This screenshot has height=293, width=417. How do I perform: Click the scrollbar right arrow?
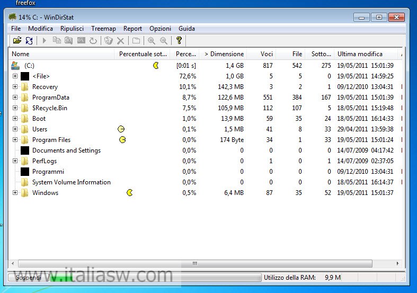tap(397, 263)
